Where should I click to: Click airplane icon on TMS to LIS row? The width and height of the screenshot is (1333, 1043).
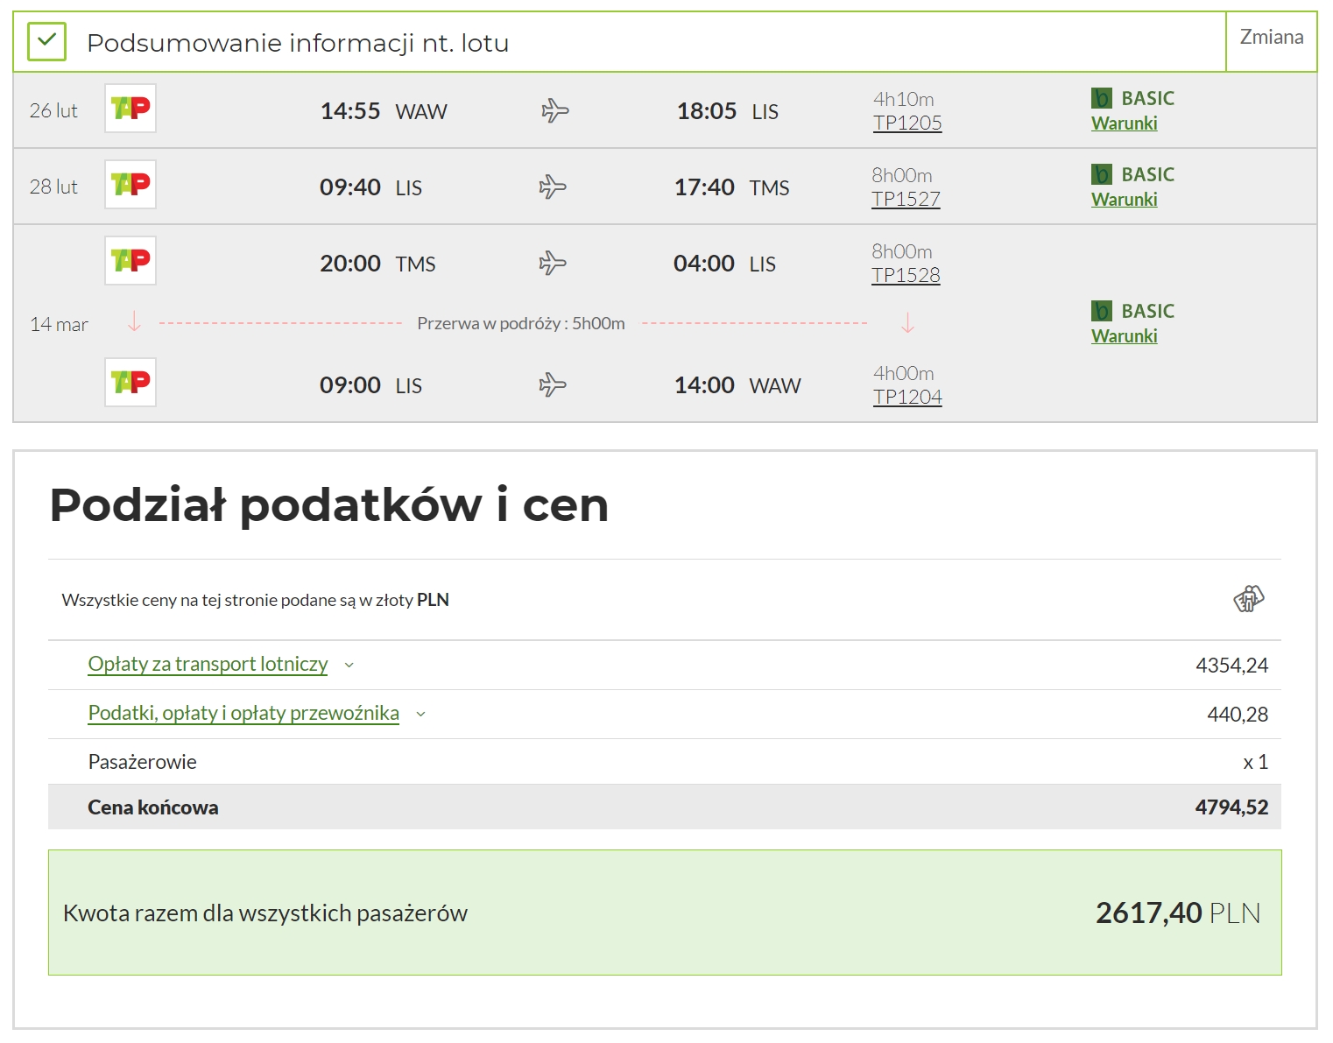pos(553,263)
